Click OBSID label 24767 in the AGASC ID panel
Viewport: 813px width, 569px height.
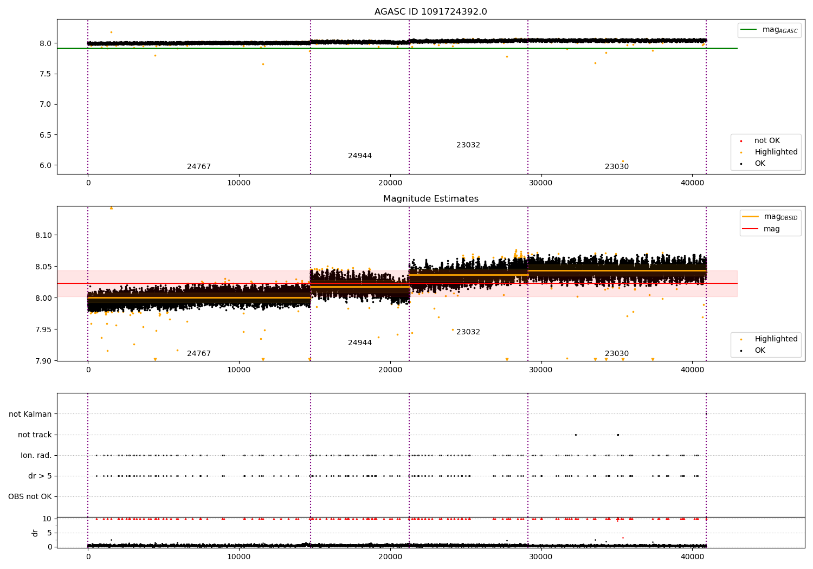199,167
